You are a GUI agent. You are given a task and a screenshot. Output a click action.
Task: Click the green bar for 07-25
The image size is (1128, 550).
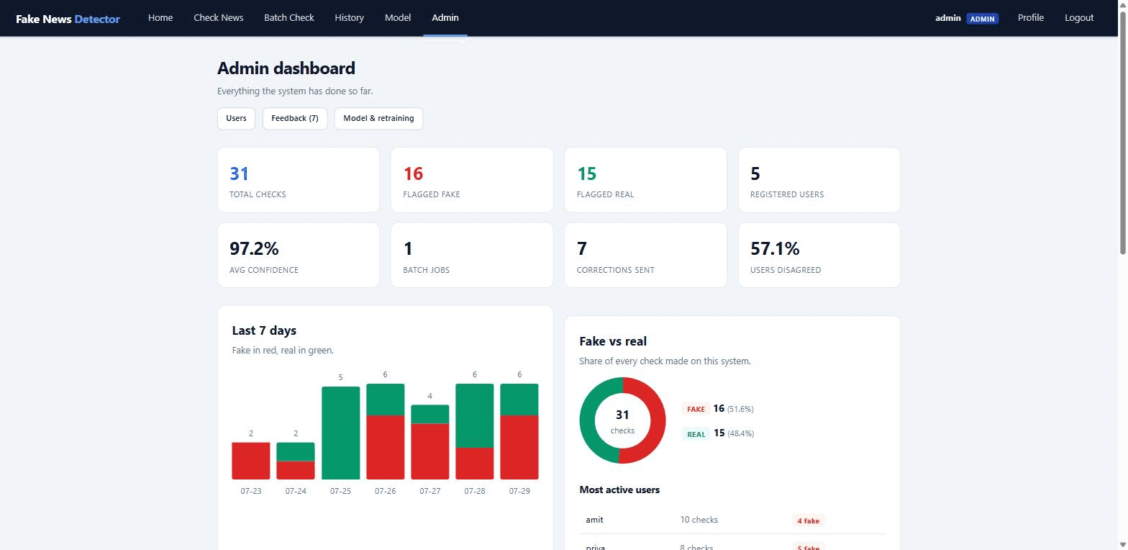[x=340, y=433]
